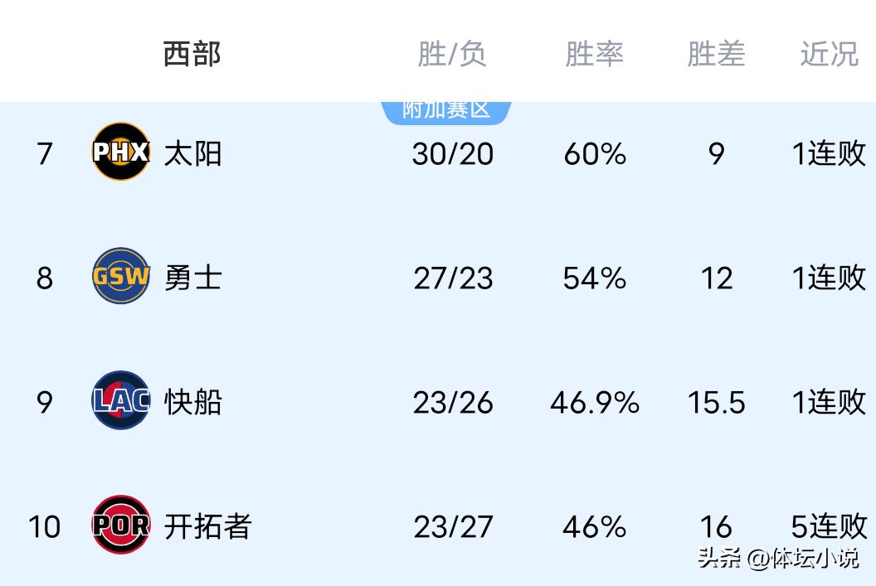Sort by 胜/负 column header

click(452, 54)
